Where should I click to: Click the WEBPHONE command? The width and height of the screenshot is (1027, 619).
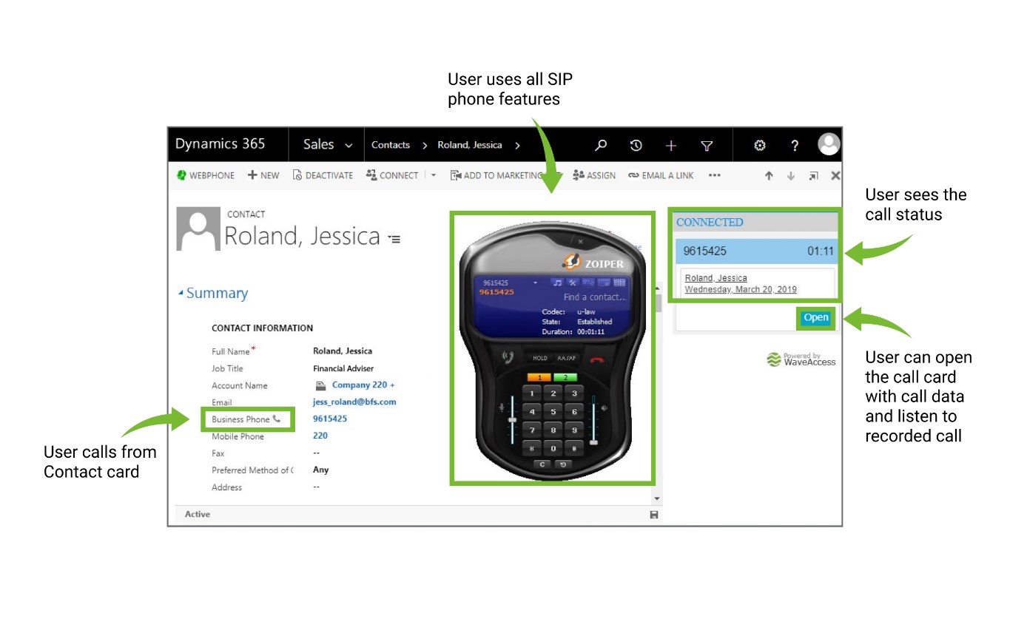coord(206,175)
